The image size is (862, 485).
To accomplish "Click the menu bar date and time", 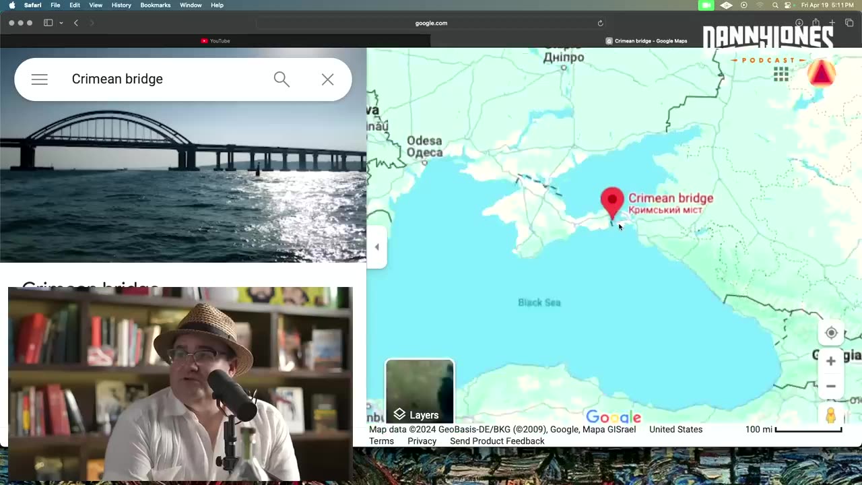I will click(x=828, y=5).
